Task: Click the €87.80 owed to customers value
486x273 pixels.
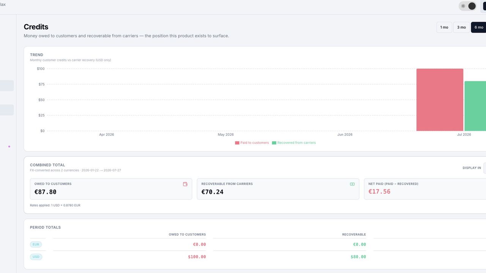Action: click(46, 192)
